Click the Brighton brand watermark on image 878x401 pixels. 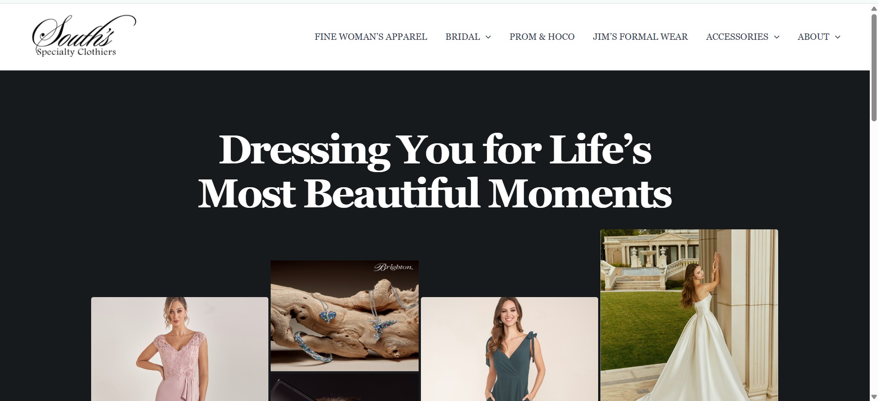tap(393, 267)
